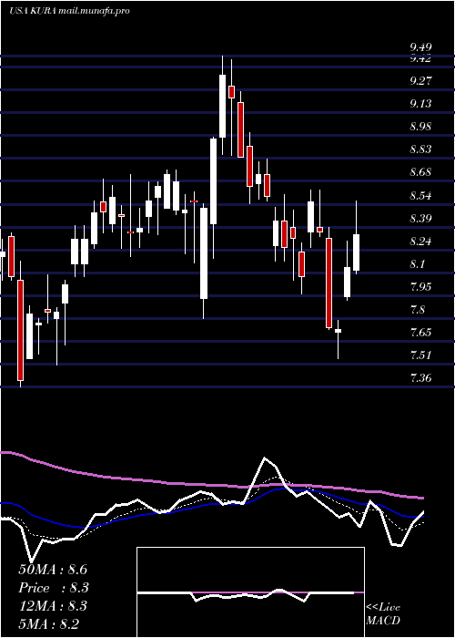Screen dimensions: 455x638
Task: Click the 8.68 price axis label
Action: [420, 172]
